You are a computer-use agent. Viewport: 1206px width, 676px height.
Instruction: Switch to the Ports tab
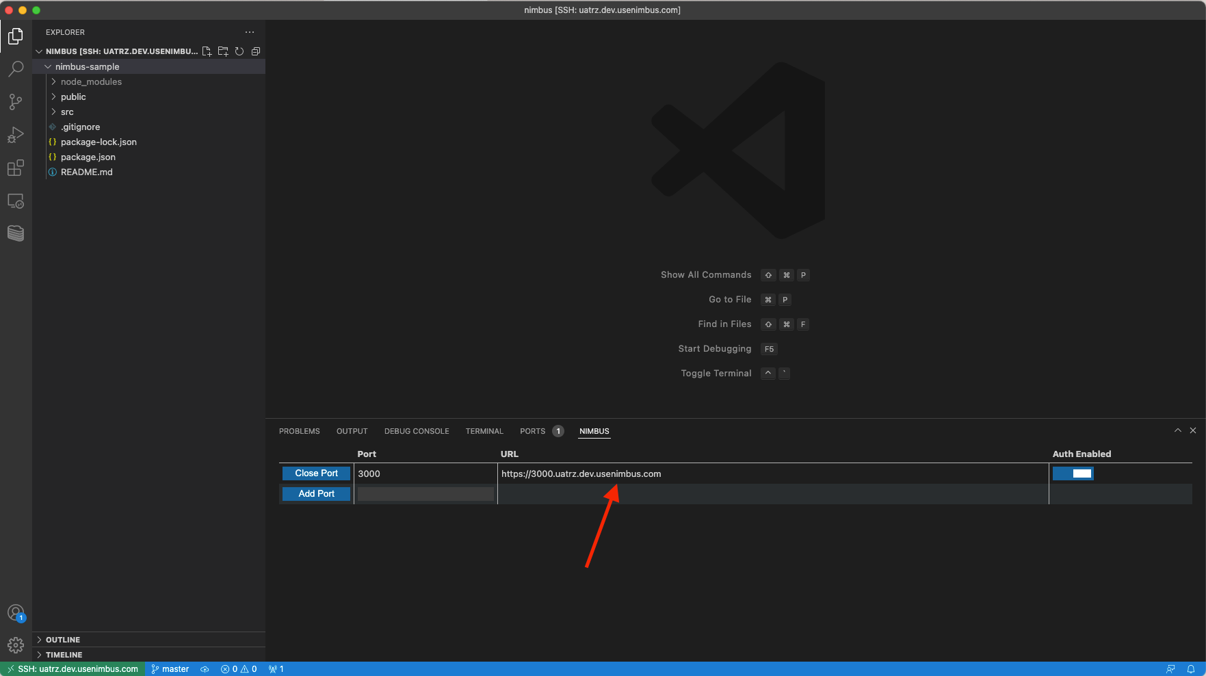coord(532,431)
